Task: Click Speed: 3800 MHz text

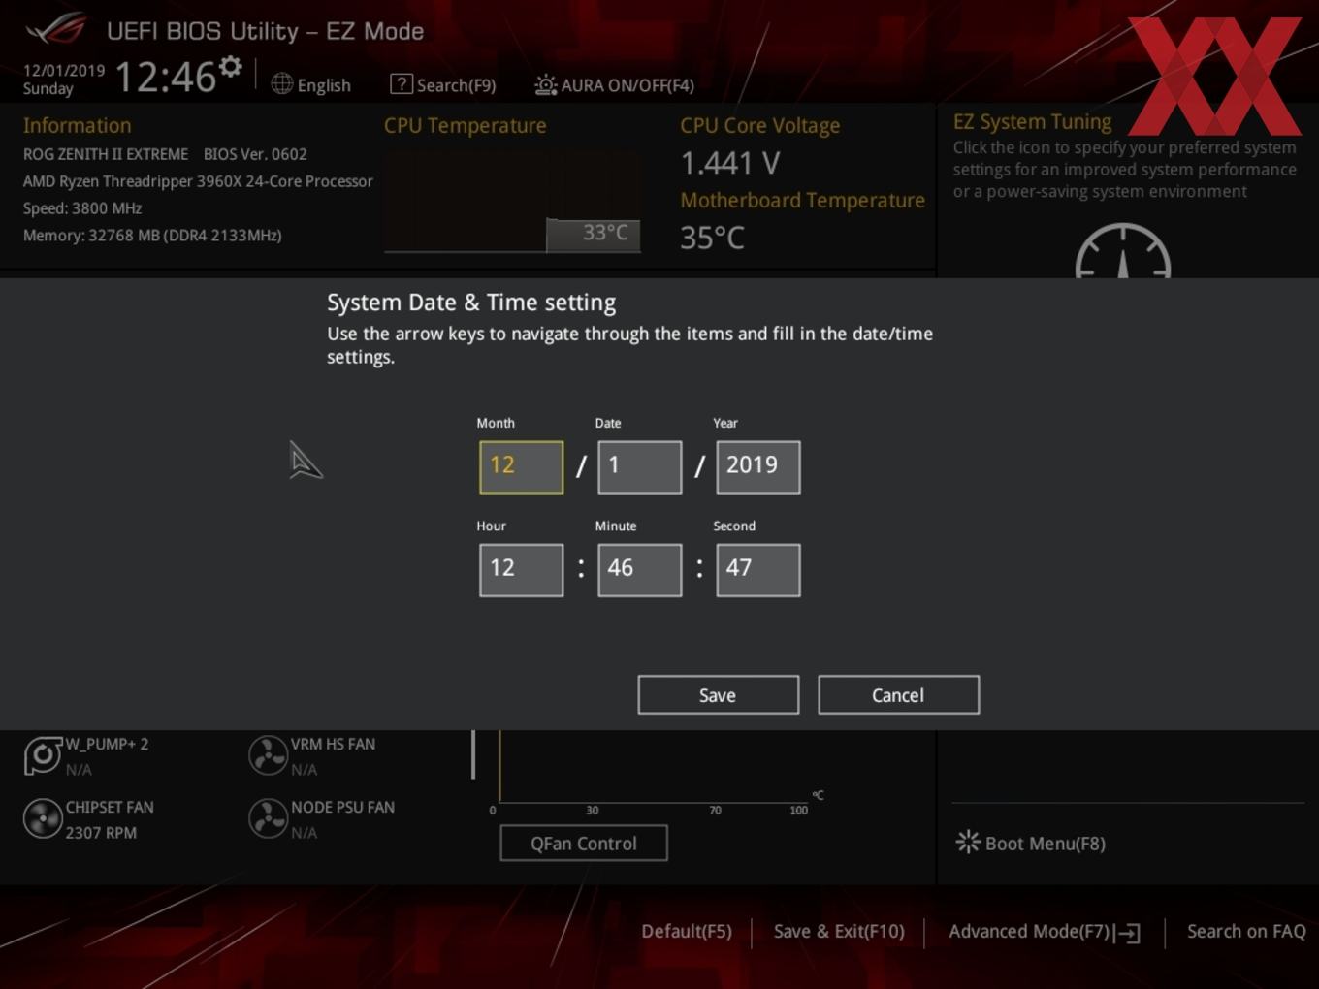Action: 82,208
